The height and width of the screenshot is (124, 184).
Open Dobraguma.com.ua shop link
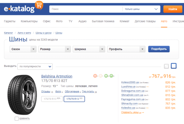(133, 91)
